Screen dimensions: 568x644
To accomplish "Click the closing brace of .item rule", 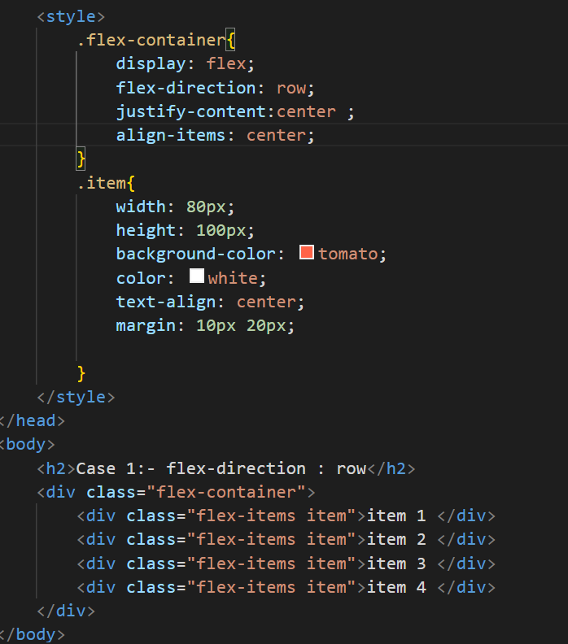I will pos(81,374).
